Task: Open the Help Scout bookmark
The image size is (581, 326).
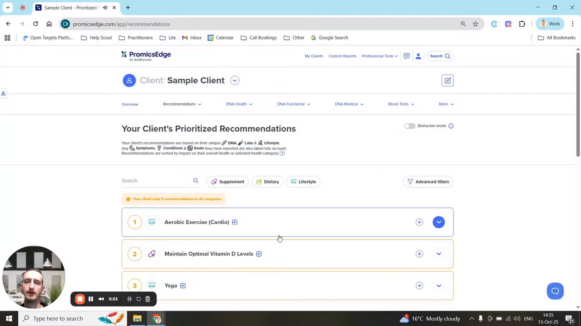Action: [x=96, y=38]
